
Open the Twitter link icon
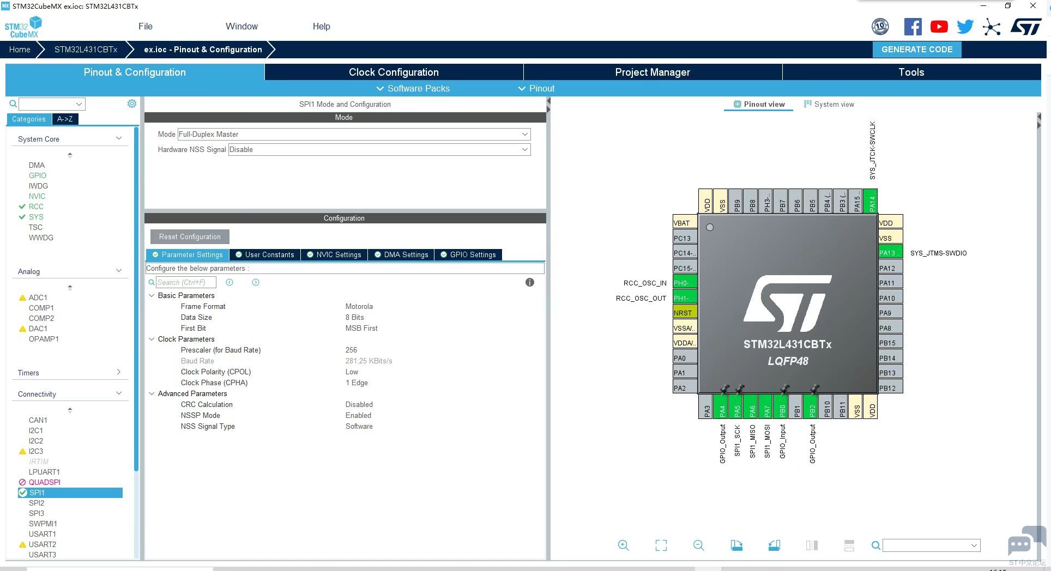[x=965, y=27]
